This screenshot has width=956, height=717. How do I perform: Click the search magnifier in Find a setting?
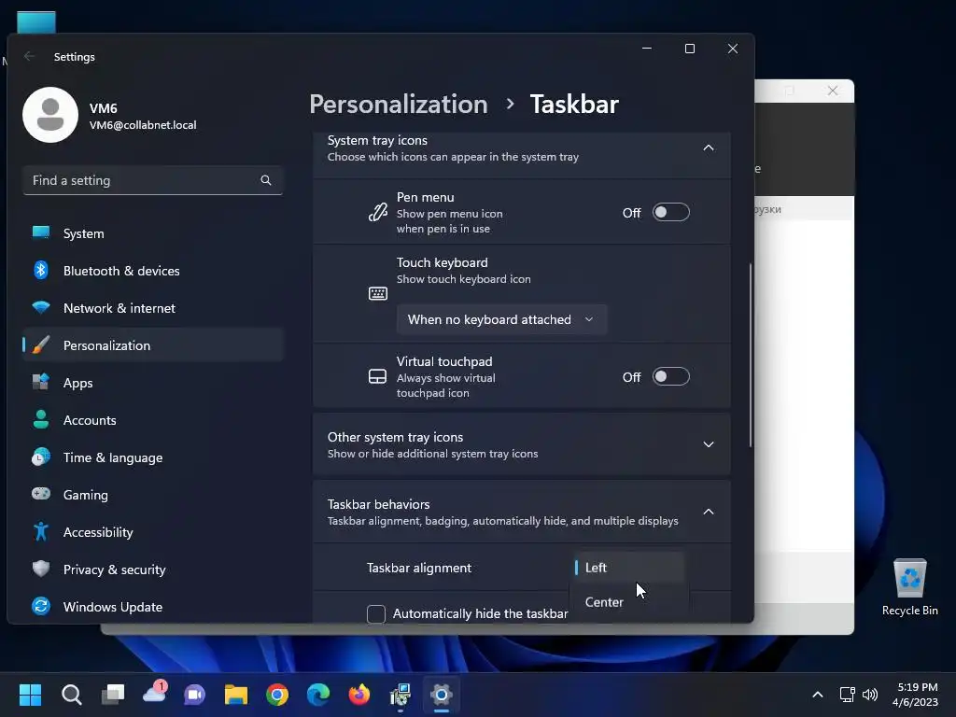(x=266, y=180)
